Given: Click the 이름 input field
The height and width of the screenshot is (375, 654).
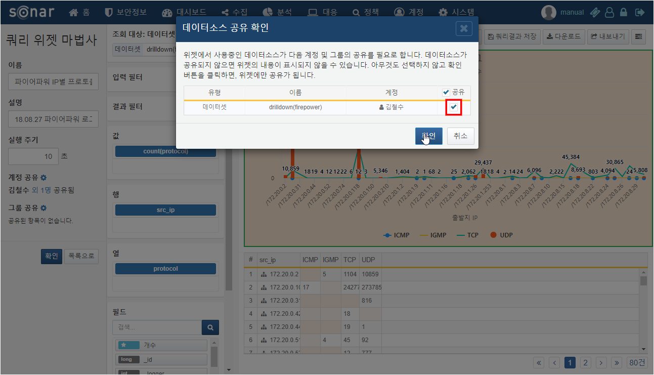Looking at the screenshot, I should tap(54, 81).
